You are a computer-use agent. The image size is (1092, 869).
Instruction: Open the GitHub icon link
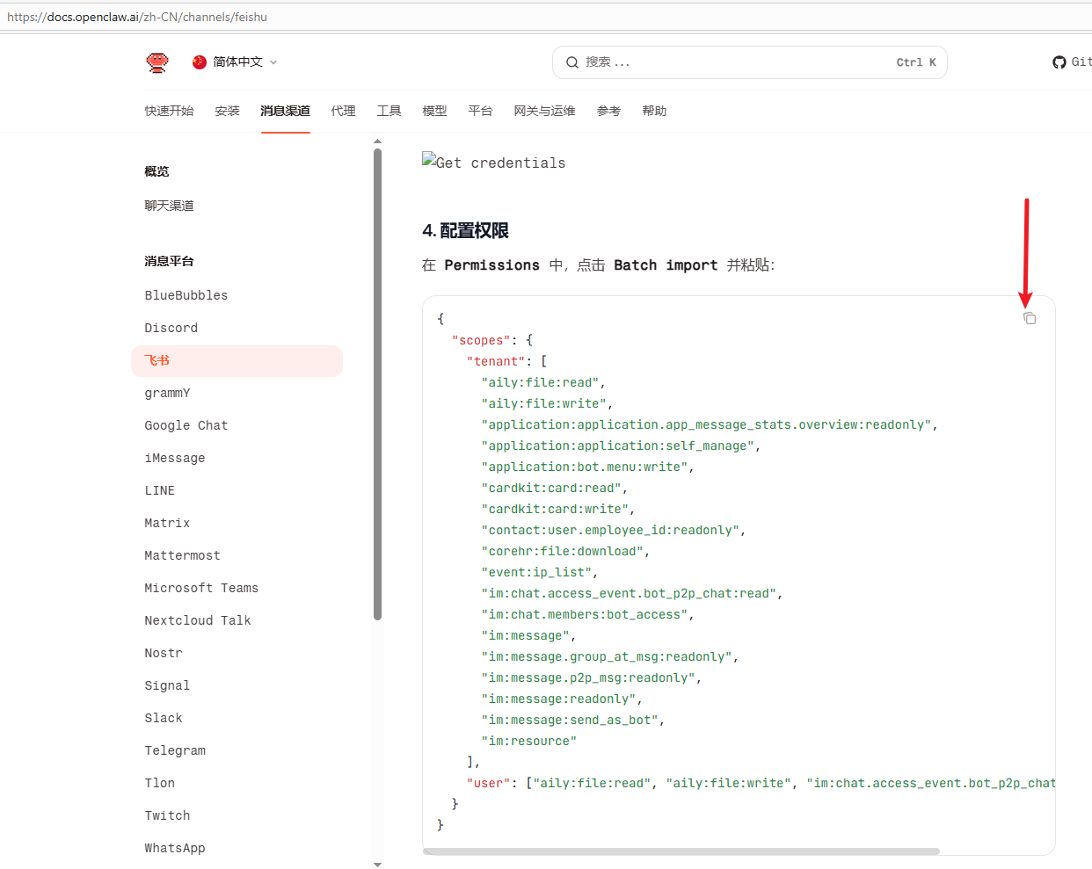point(1059,62)
